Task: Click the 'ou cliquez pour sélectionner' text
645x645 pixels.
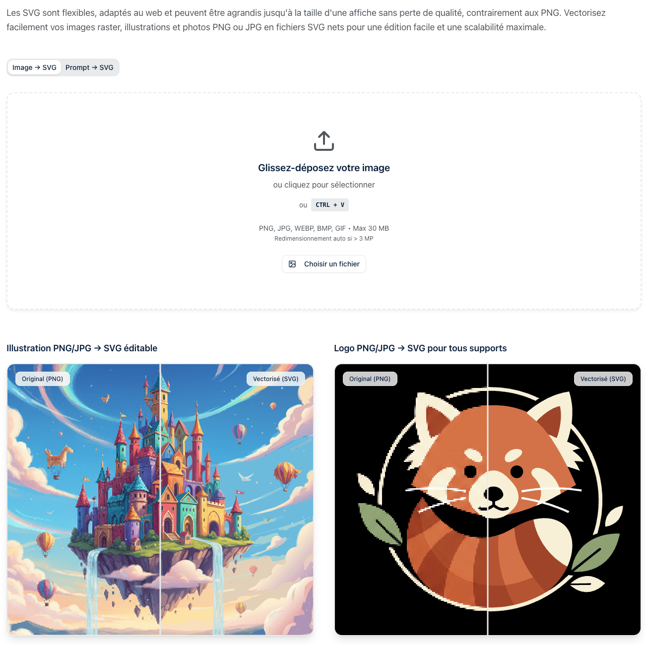Action: click(x=324, y=185)
